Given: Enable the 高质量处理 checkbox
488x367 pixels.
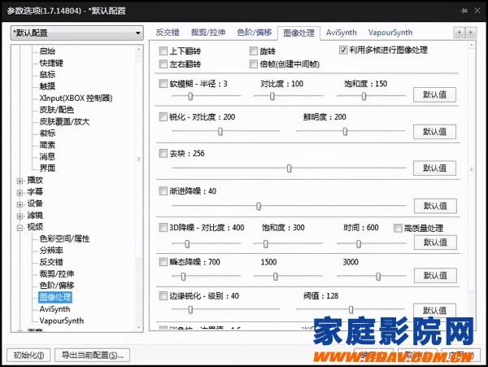Looking at the screenshot, I should (x=399, y=228).
